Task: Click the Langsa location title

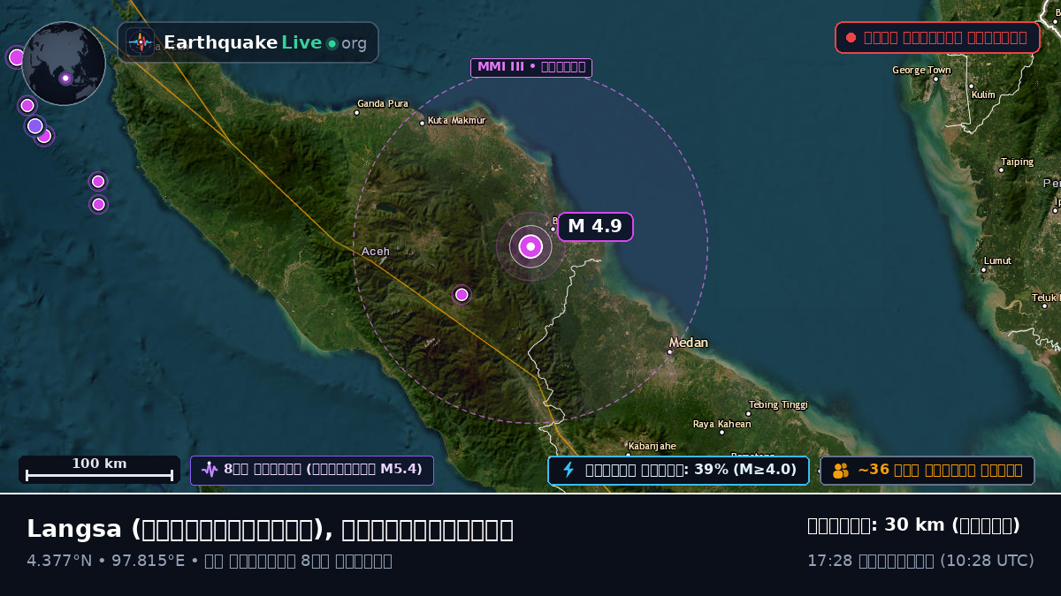Action: pos(270,529)
